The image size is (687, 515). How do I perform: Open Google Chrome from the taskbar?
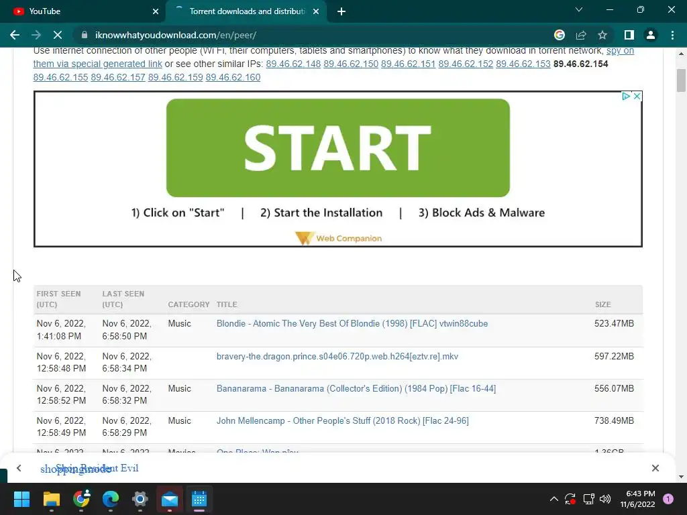[81, 499]
